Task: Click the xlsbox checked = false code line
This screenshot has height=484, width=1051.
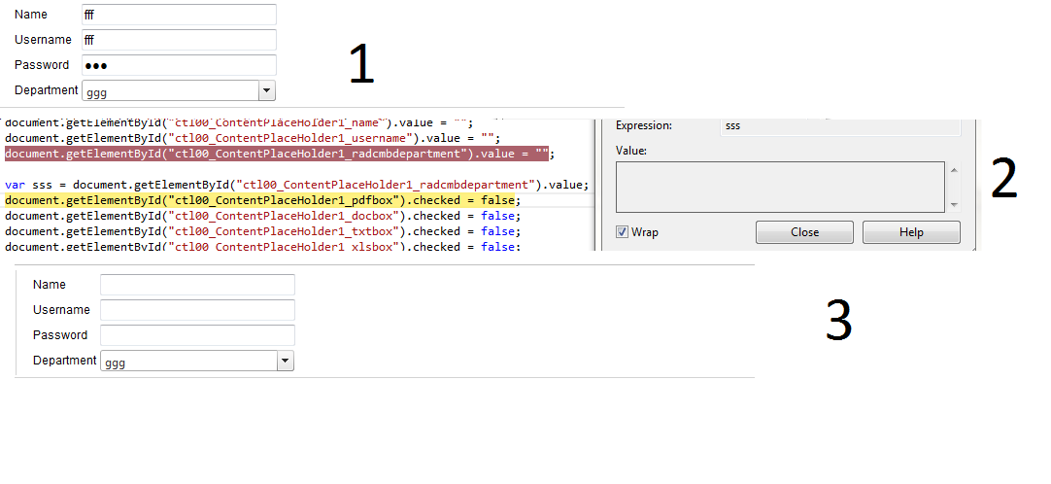Action: tap(262, 246)
